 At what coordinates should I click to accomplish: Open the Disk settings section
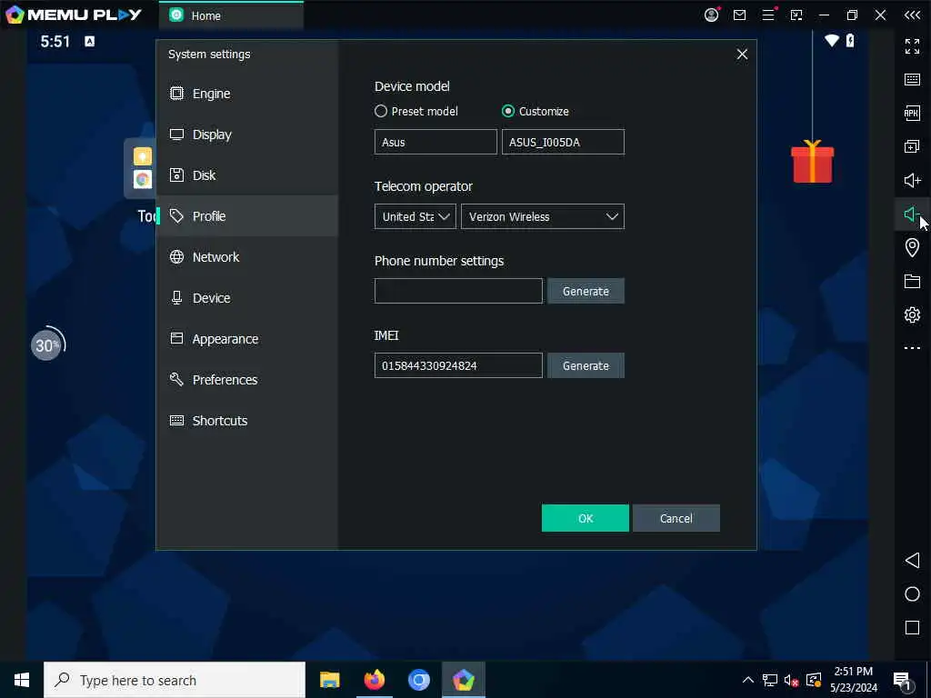point(247,175)
